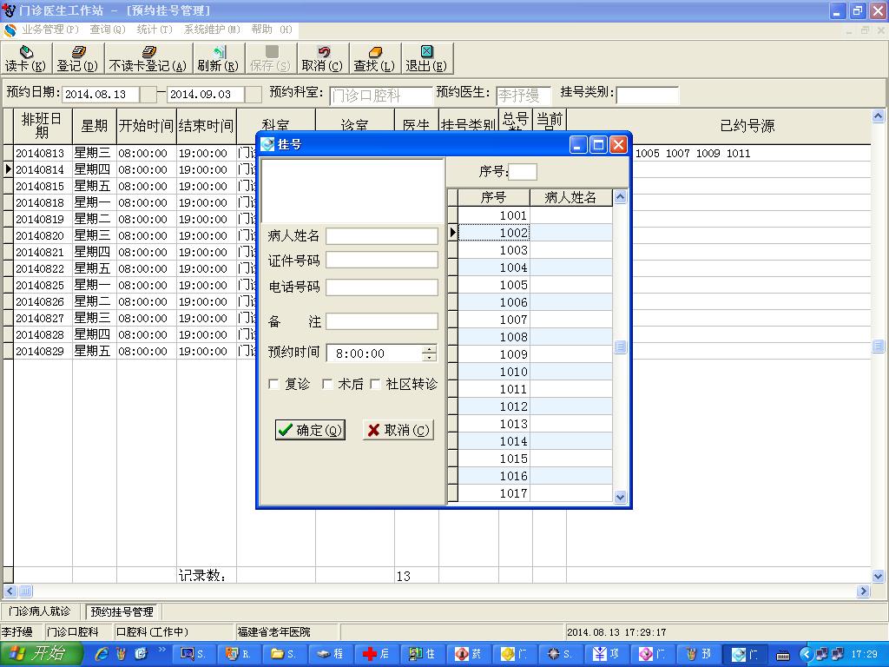This screenshot has width=889, height=667.
Task: Open the end date picker dropdown
Action: point(253,94)
